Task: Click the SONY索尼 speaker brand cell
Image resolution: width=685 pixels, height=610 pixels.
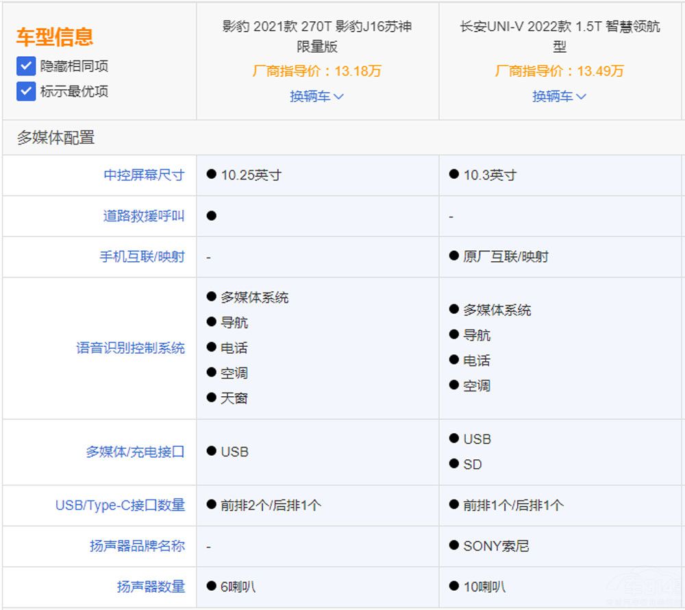Action: 496,546
